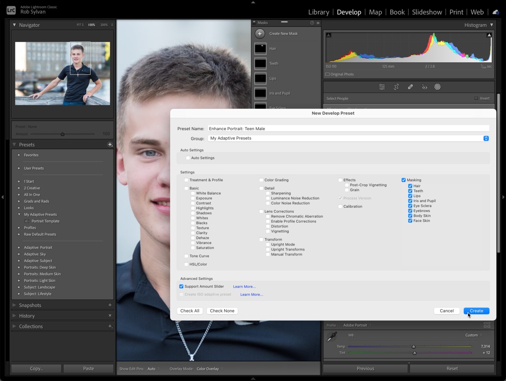Disable Support Amount Slider option
Viewport: 506px width, 381px height.
click(x=181, y=286)
